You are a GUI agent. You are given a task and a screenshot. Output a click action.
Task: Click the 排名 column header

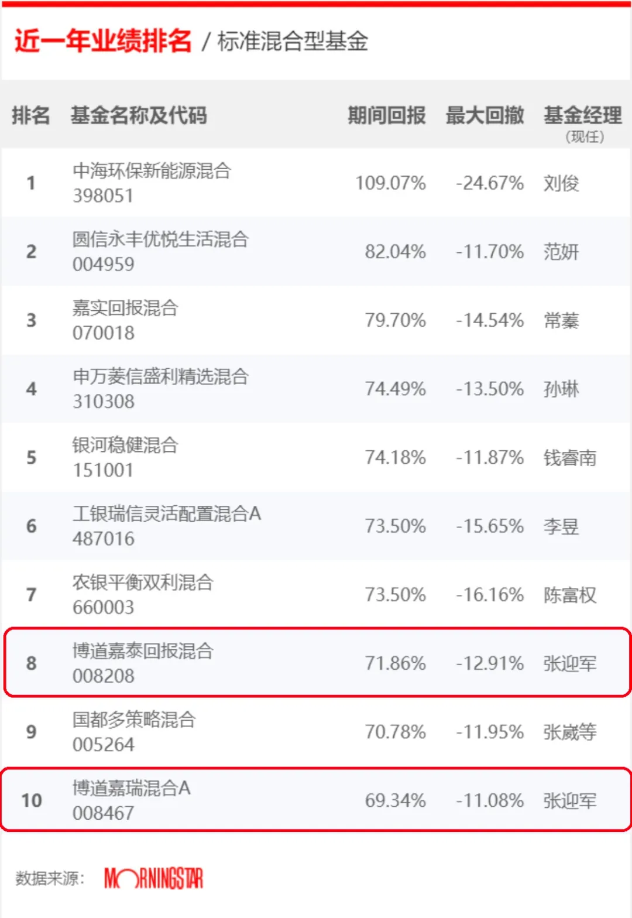(31, 115)
